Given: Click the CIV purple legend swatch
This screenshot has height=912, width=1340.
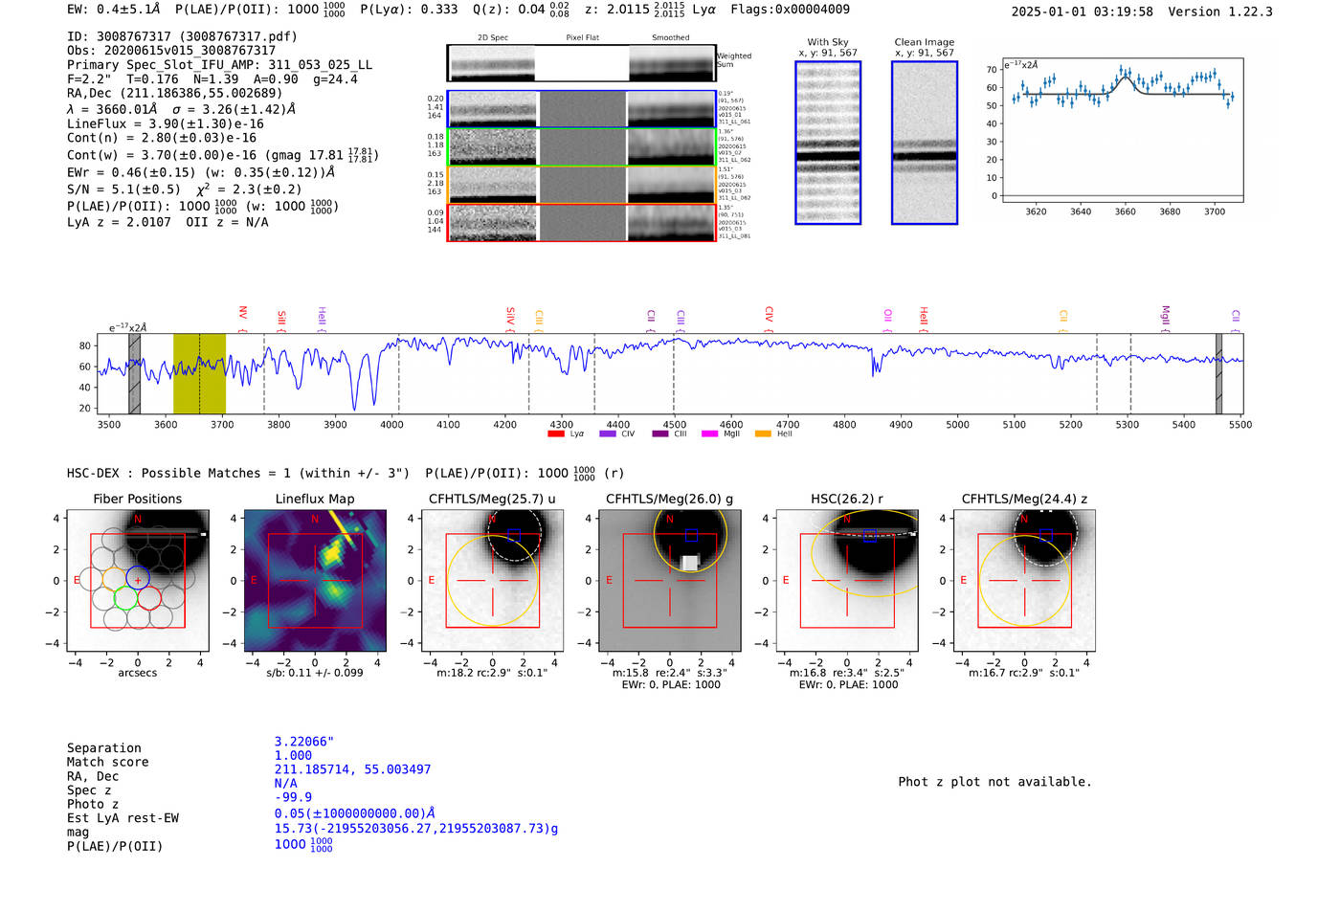Looking at the screenshot, I should [607, 434].
